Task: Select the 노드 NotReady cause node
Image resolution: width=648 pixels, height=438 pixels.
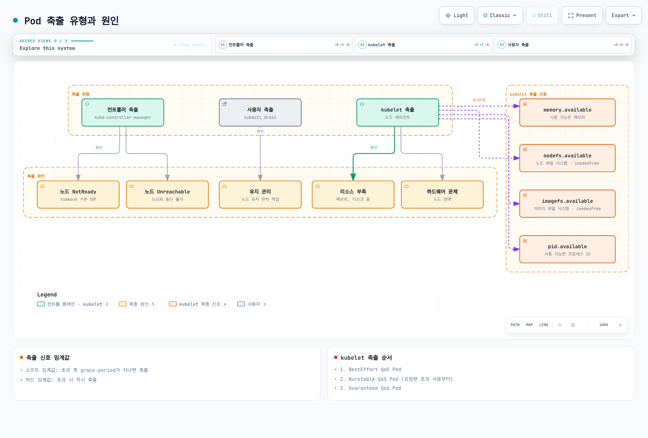Action: tap(78, 195)
